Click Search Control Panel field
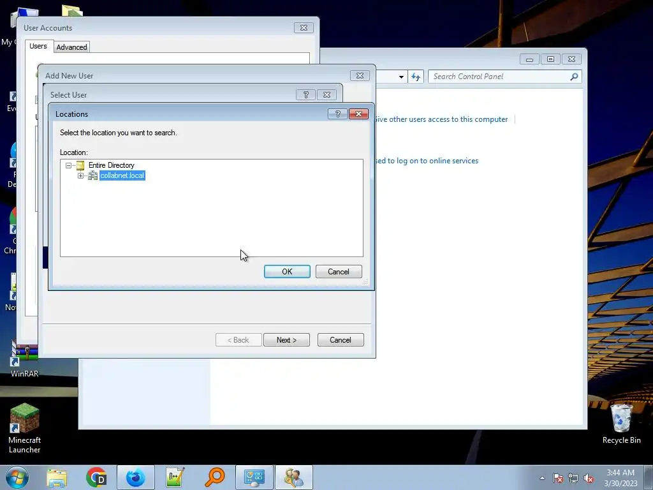 click(x=500, y=77)
